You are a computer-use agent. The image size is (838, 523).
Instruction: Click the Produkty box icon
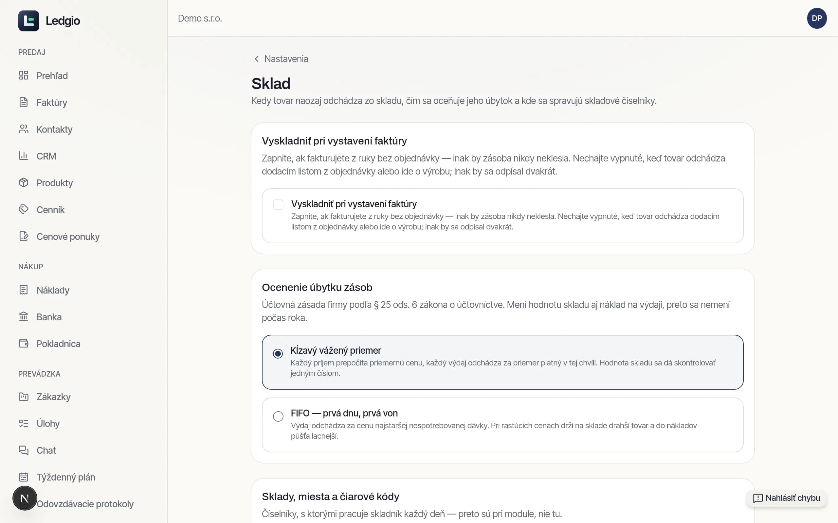tap(24, 183)
